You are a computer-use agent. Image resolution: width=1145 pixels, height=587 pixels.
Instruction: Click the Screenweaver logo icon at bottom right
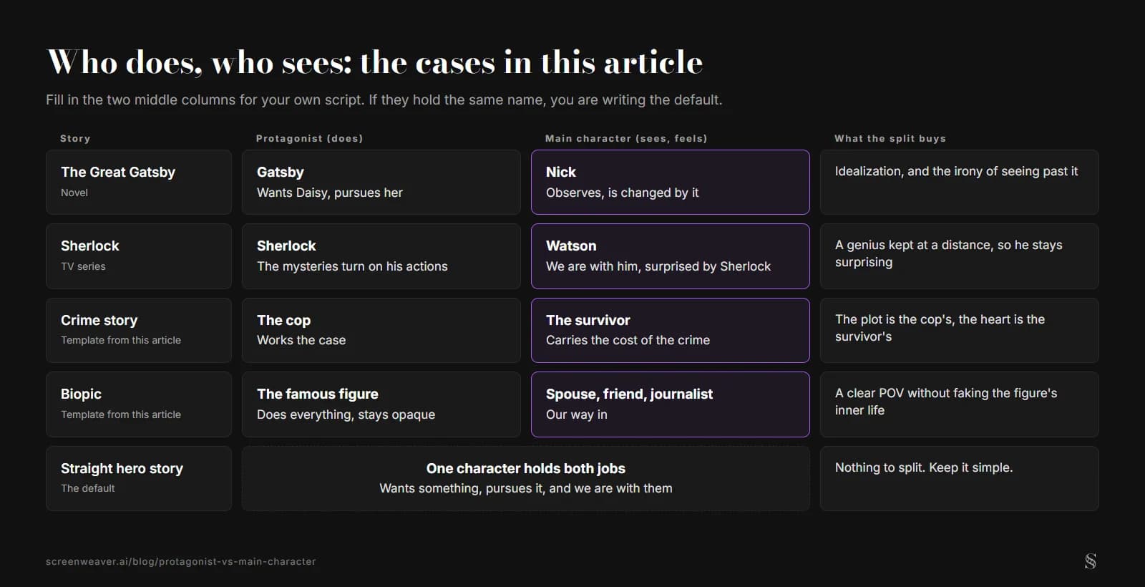point(1090,561)
